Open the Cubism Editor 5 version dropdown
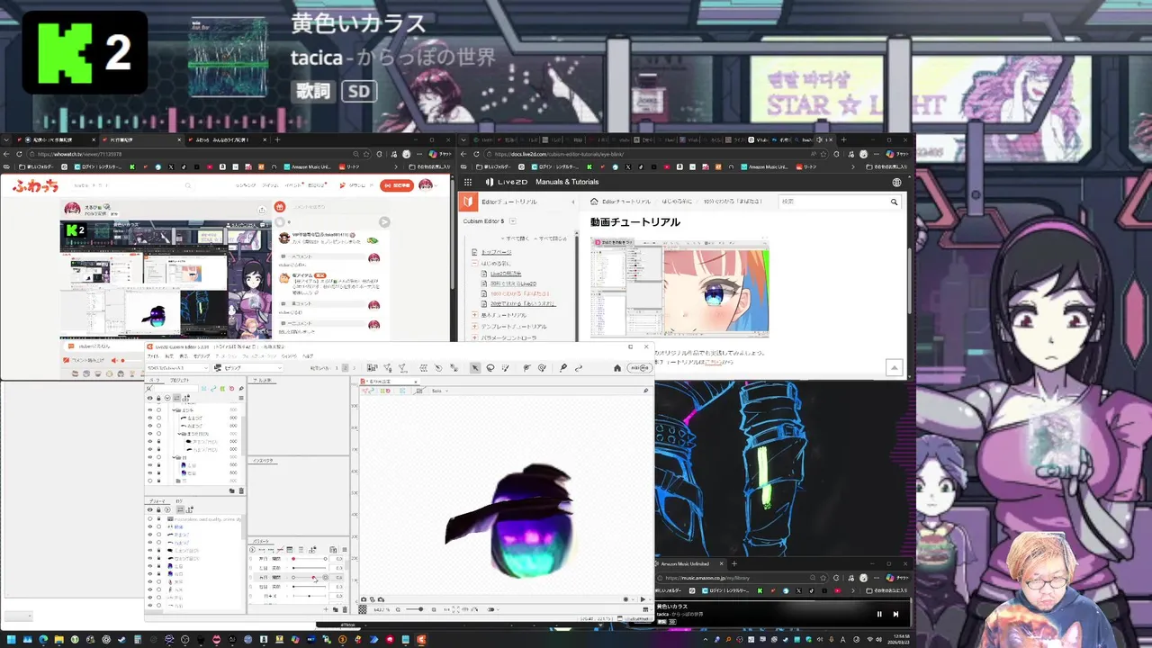Viewport: 1152px width, 648px height. click(513, 221)
